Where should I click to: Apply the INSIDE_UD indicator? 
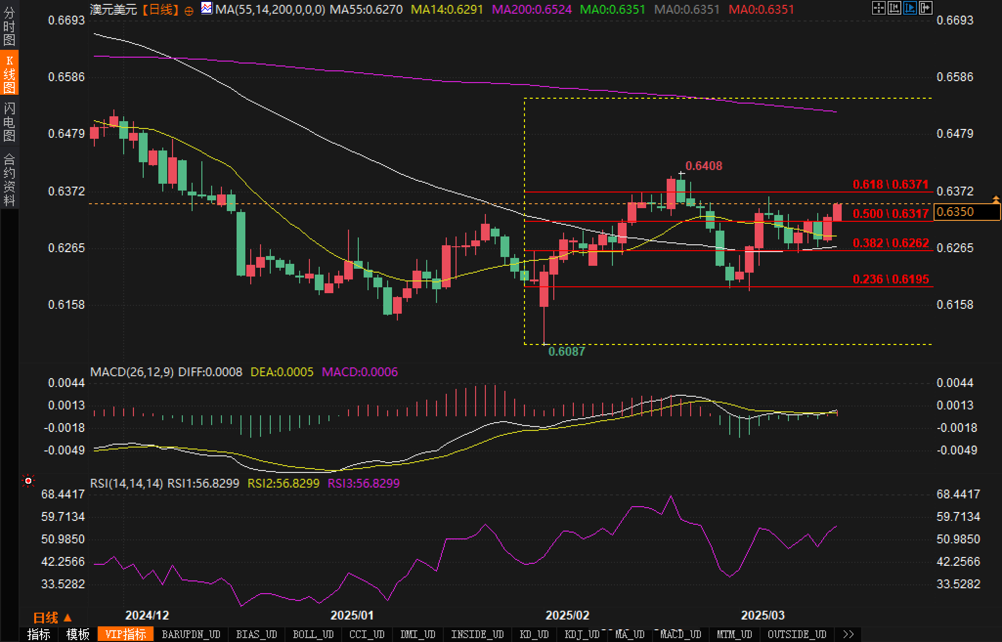478,634
